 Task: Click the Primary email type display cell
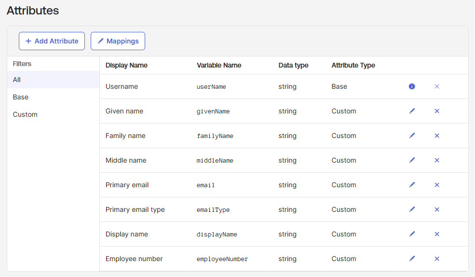click(x=135, y=209)
